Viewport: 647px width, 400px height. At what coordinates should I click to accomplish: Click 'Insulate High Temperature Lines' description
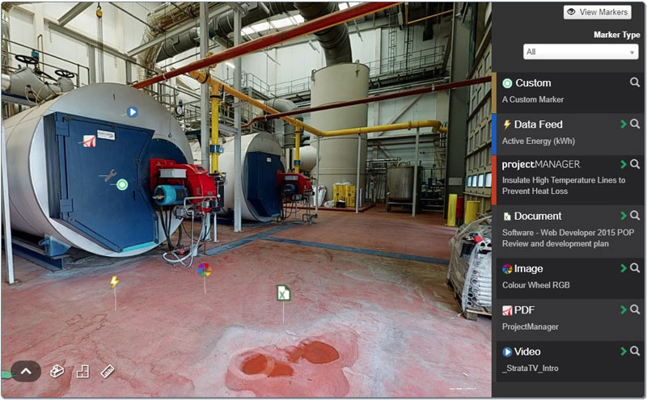pos(564,186)
